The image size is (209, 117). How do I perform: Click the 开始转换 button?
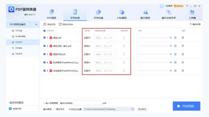coord(187,106)
